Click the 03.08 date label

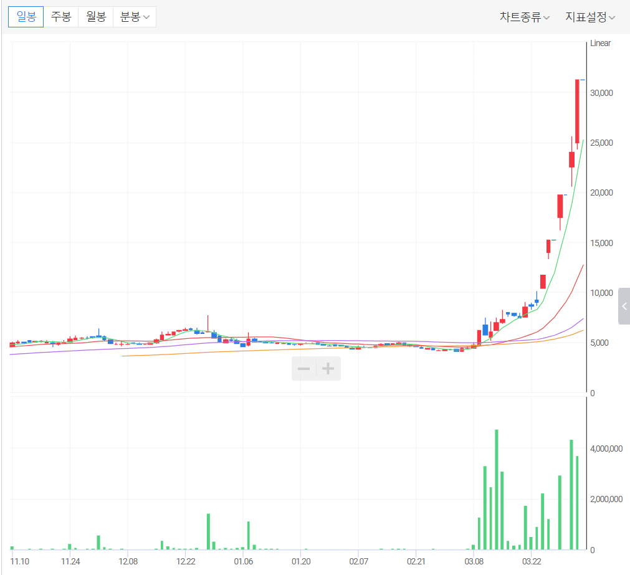474,561
